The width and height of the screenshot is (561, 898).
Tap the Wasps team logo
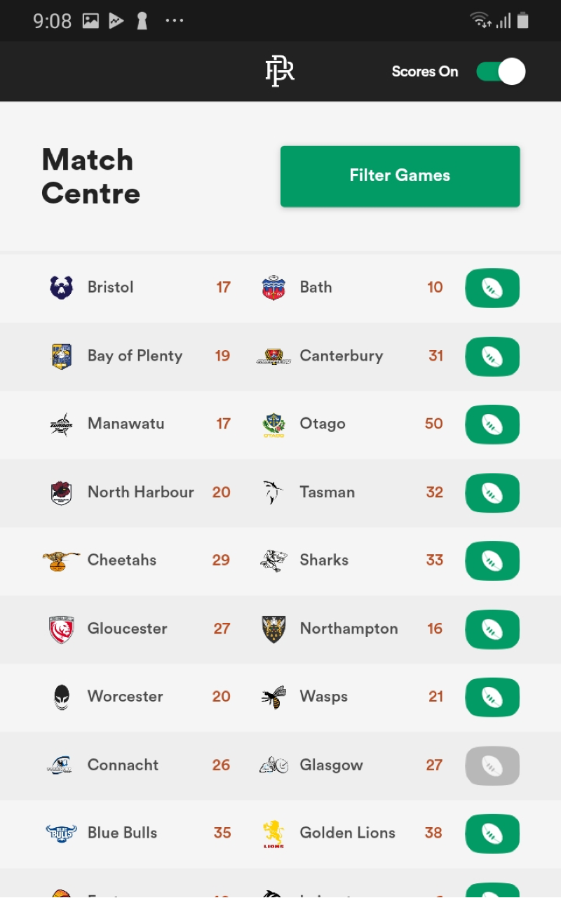[x=273, y=697]
